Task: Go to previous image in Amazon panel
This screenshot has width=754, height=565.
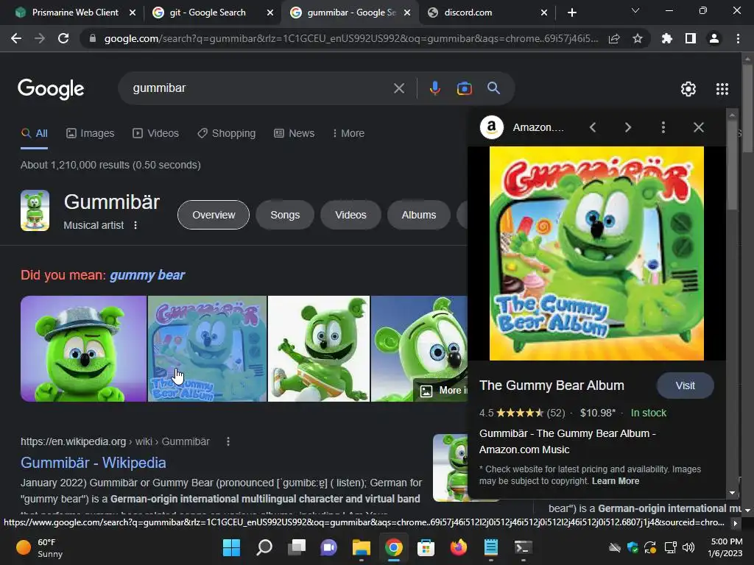Action: point(593,127)
